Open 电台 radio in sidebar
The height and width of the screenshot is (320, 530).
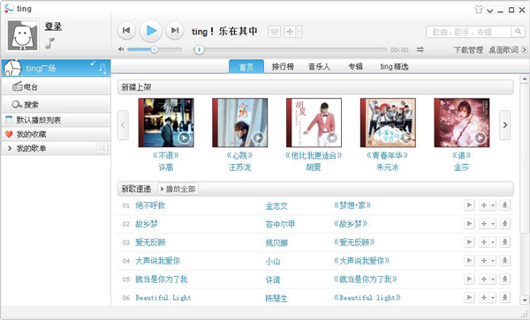pyautogui.click(x=57, y=87)
